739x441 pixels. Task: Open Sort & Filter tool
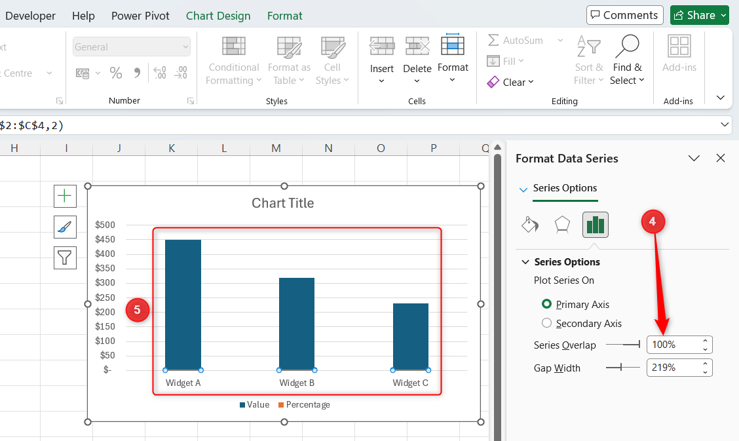pos(589,60)
